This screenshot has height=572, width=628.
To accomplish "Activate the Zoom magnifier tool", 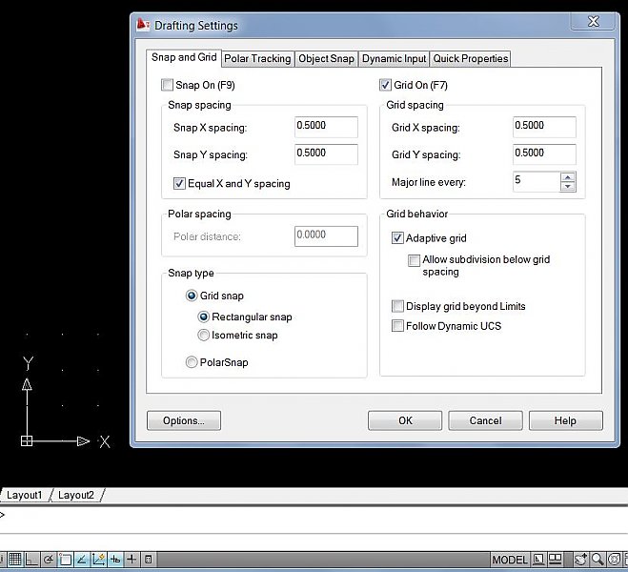I will (x=598, y=560).
